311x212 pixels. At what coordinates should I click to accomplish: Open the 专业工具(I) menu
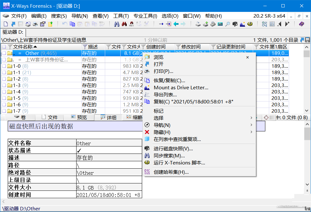[x=145, y=16]
